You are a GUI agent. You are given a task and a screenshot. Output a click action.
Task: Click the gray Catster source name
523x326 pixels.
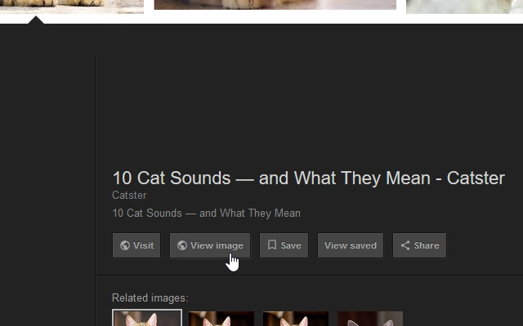pos(129,196)
